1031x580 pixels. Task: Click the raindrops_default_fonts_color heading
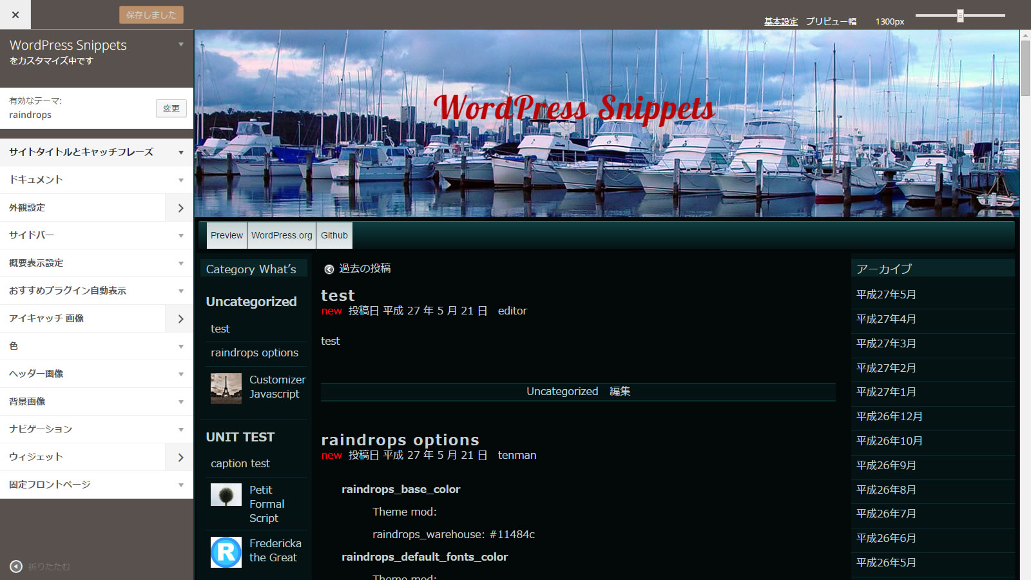[425, 557]
